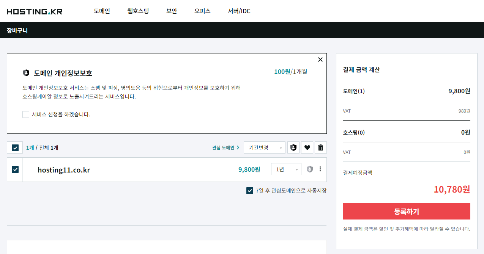This screenshot has width=484, height=254.
Task: Uncheck the hosting11.co.kr checkbox
Action: [15, 169]
